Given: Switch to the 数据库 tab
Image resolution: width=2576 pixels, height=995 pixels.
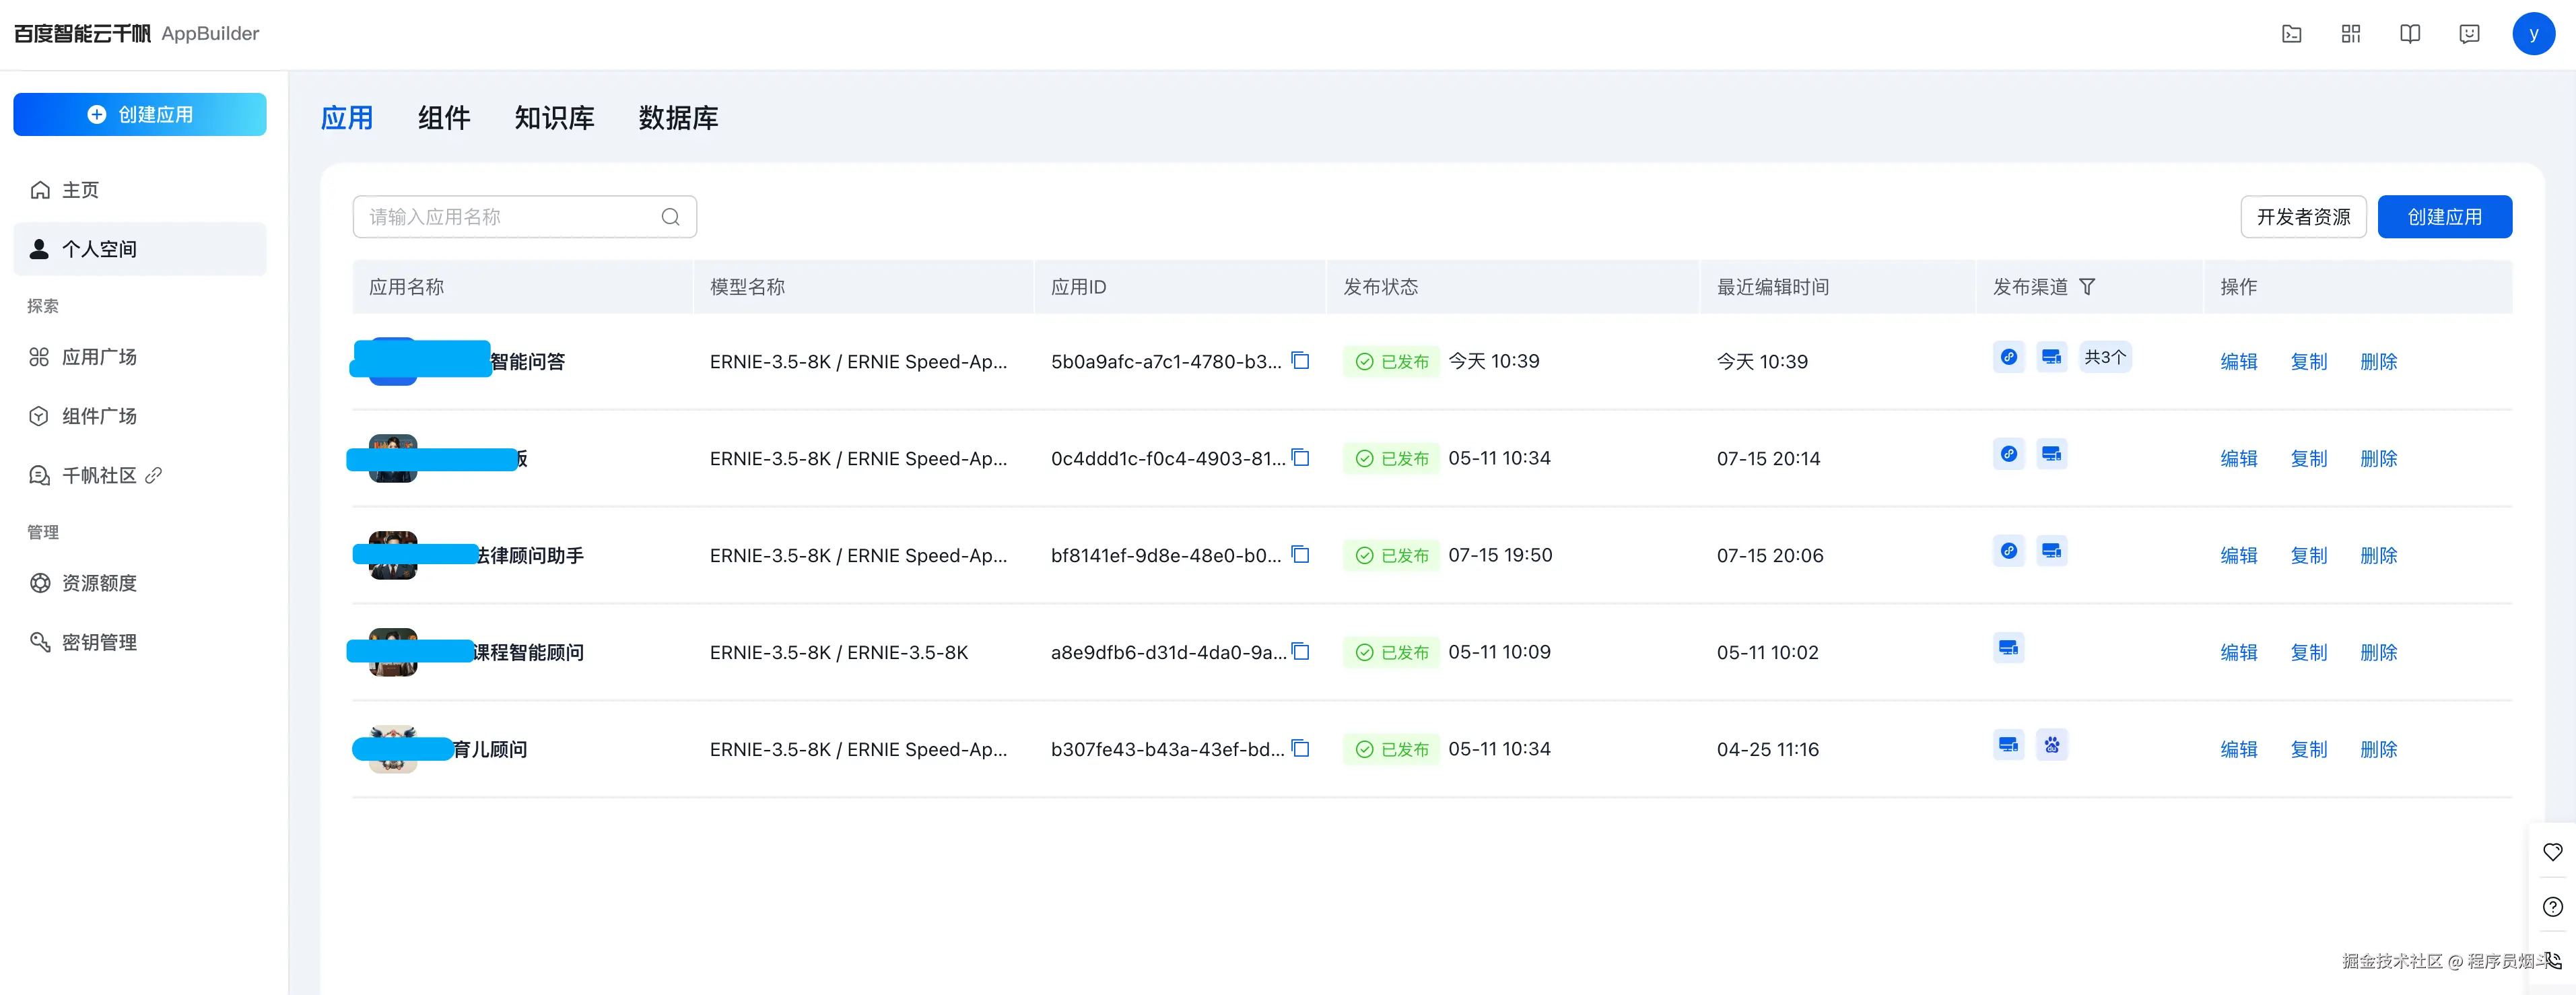Looking at the screenshot, I should point(678,118).
